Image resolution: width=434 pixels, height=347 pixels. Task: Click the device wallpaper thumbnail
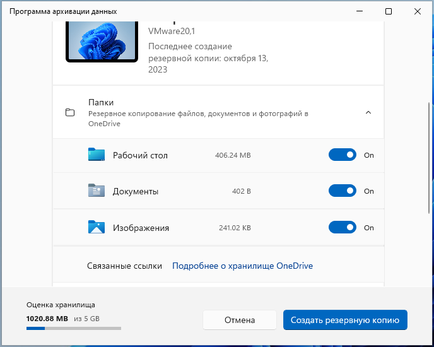102,42
